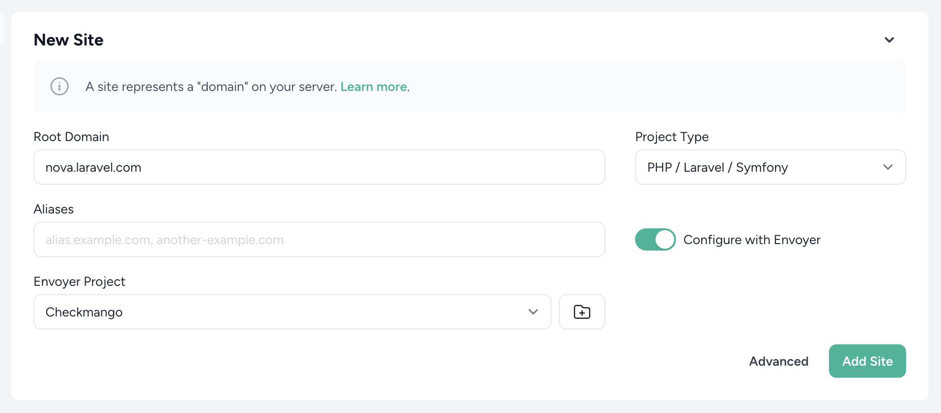Click the Envoyer Project label
This screenshot has height=413, width=941.
[x=79, y=281]
